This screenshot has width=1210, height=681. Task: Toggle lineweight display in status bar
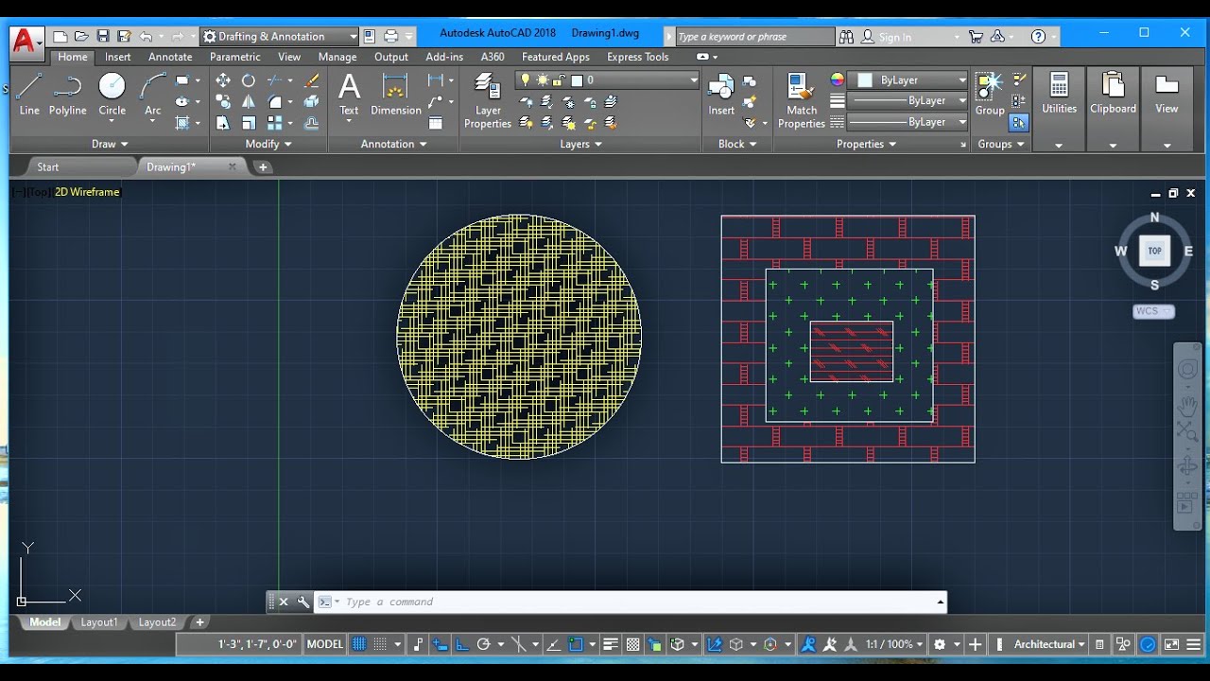pyautogui.click(x=611, y=644)
